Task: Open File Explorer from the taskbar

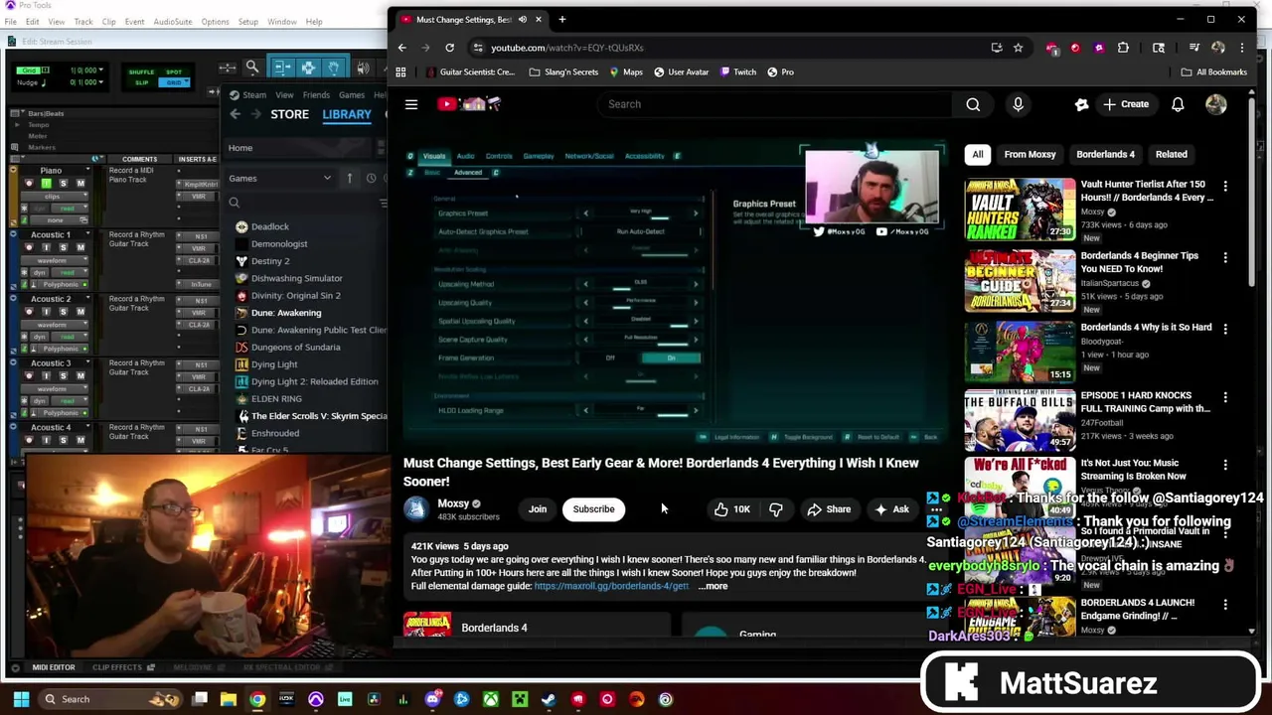Action: (x=229, y=699)
